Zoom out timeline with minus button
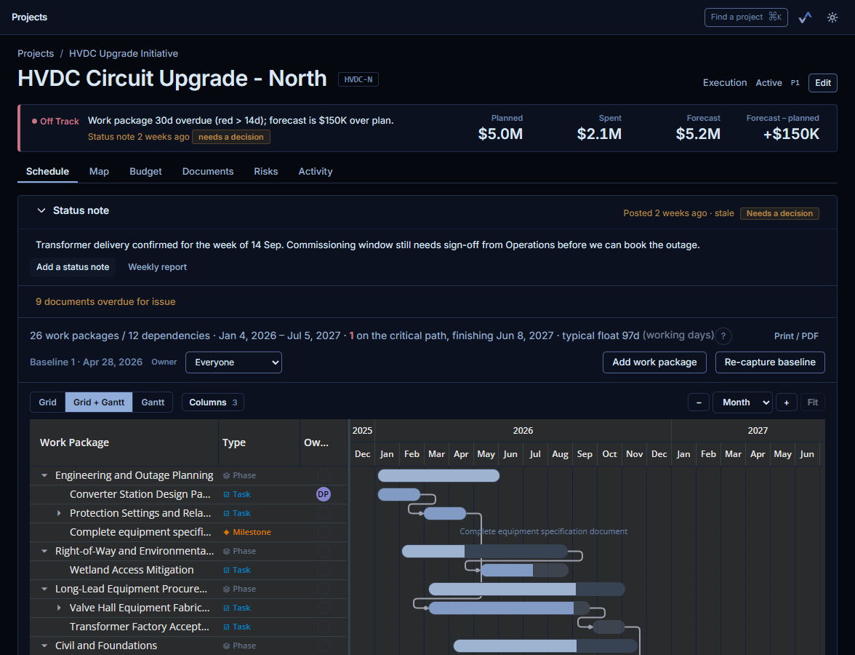 [699, 403]
